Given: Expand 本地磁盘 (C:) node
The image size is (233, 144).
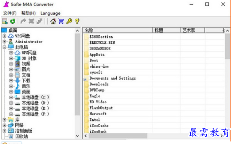Looking at the screenshot, I should click(x=11, y=97).
